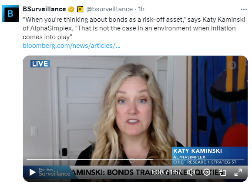Image resolution: width=252 pixels, height=184 pixels.
Task: Toggle picture-in-picture mode icon
Action: tap(222, 172)
